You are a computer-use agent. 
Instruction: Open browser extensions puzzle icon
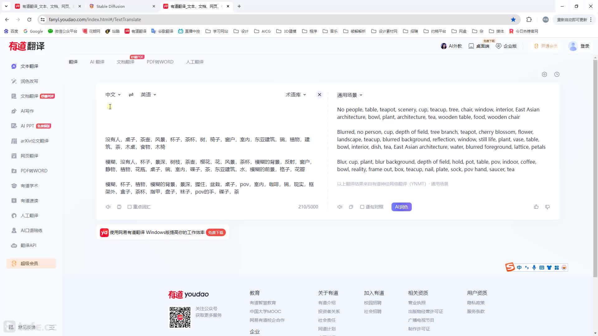[529, 20]
